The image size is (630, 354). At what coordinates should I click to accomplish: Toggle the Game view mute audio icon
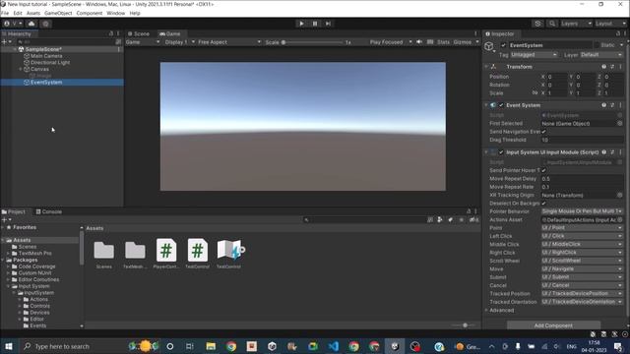click(x=419, y=42)
